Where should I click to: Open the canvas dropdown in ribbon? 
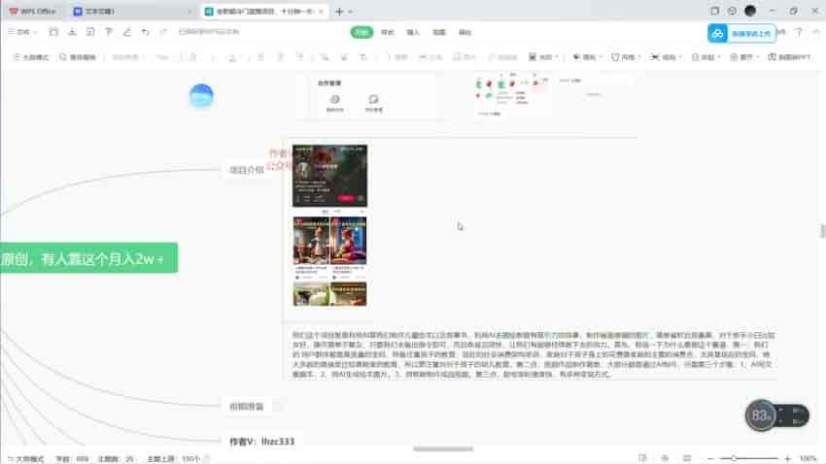pyautogui.click(x=744, y=57)
